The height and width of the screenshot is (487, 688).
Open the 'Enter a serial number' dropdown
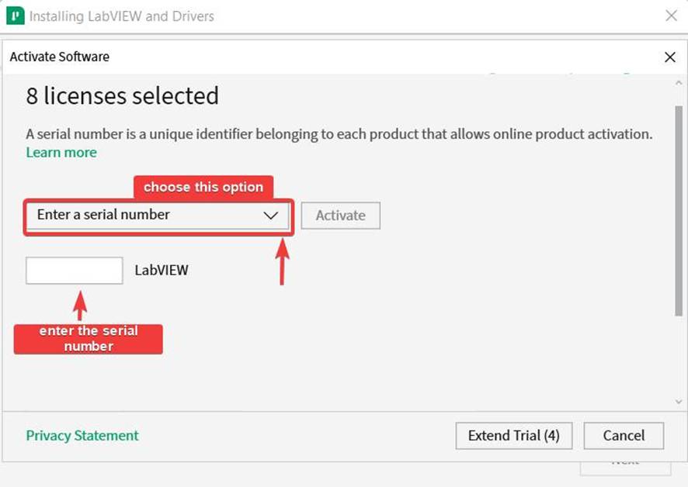[158, 216]
